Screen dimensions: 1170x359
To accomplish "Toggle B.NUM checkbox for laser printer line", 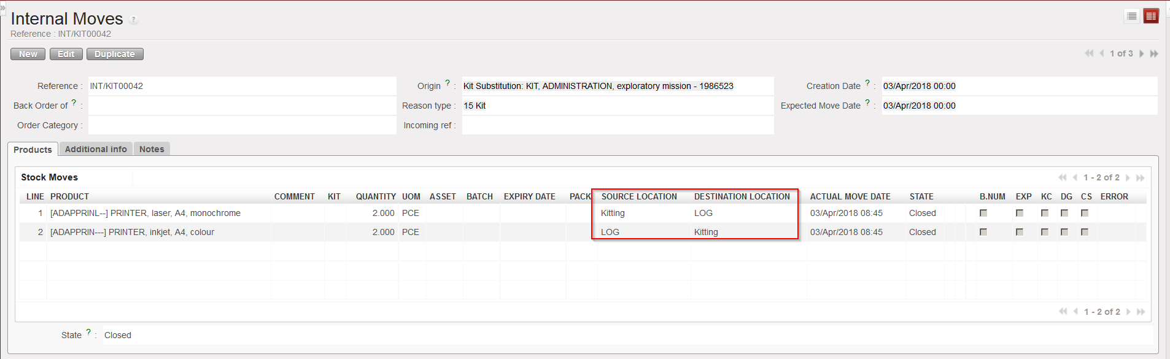I will click(983, 213).
